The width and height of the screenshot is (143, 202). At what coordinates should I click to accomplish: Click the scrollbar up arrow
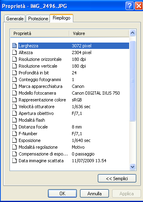[x=132, y=33]
